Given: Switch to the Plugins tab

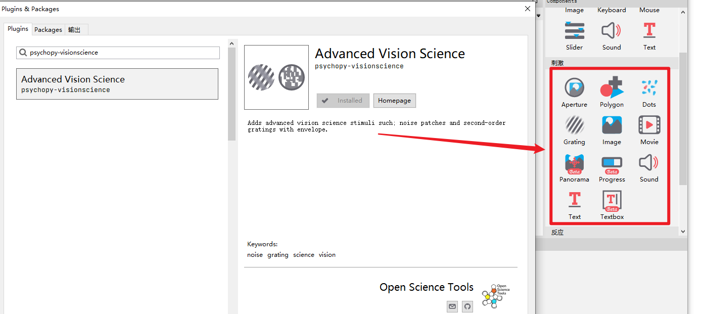Looking at the screenshot, I should pyautogui.click(x=18, y=29).
